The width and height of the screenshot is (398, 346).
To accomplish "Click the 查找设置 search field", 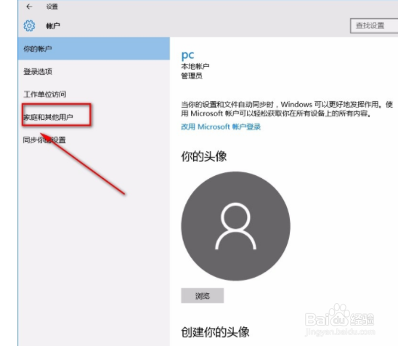I will pos(374,25).
